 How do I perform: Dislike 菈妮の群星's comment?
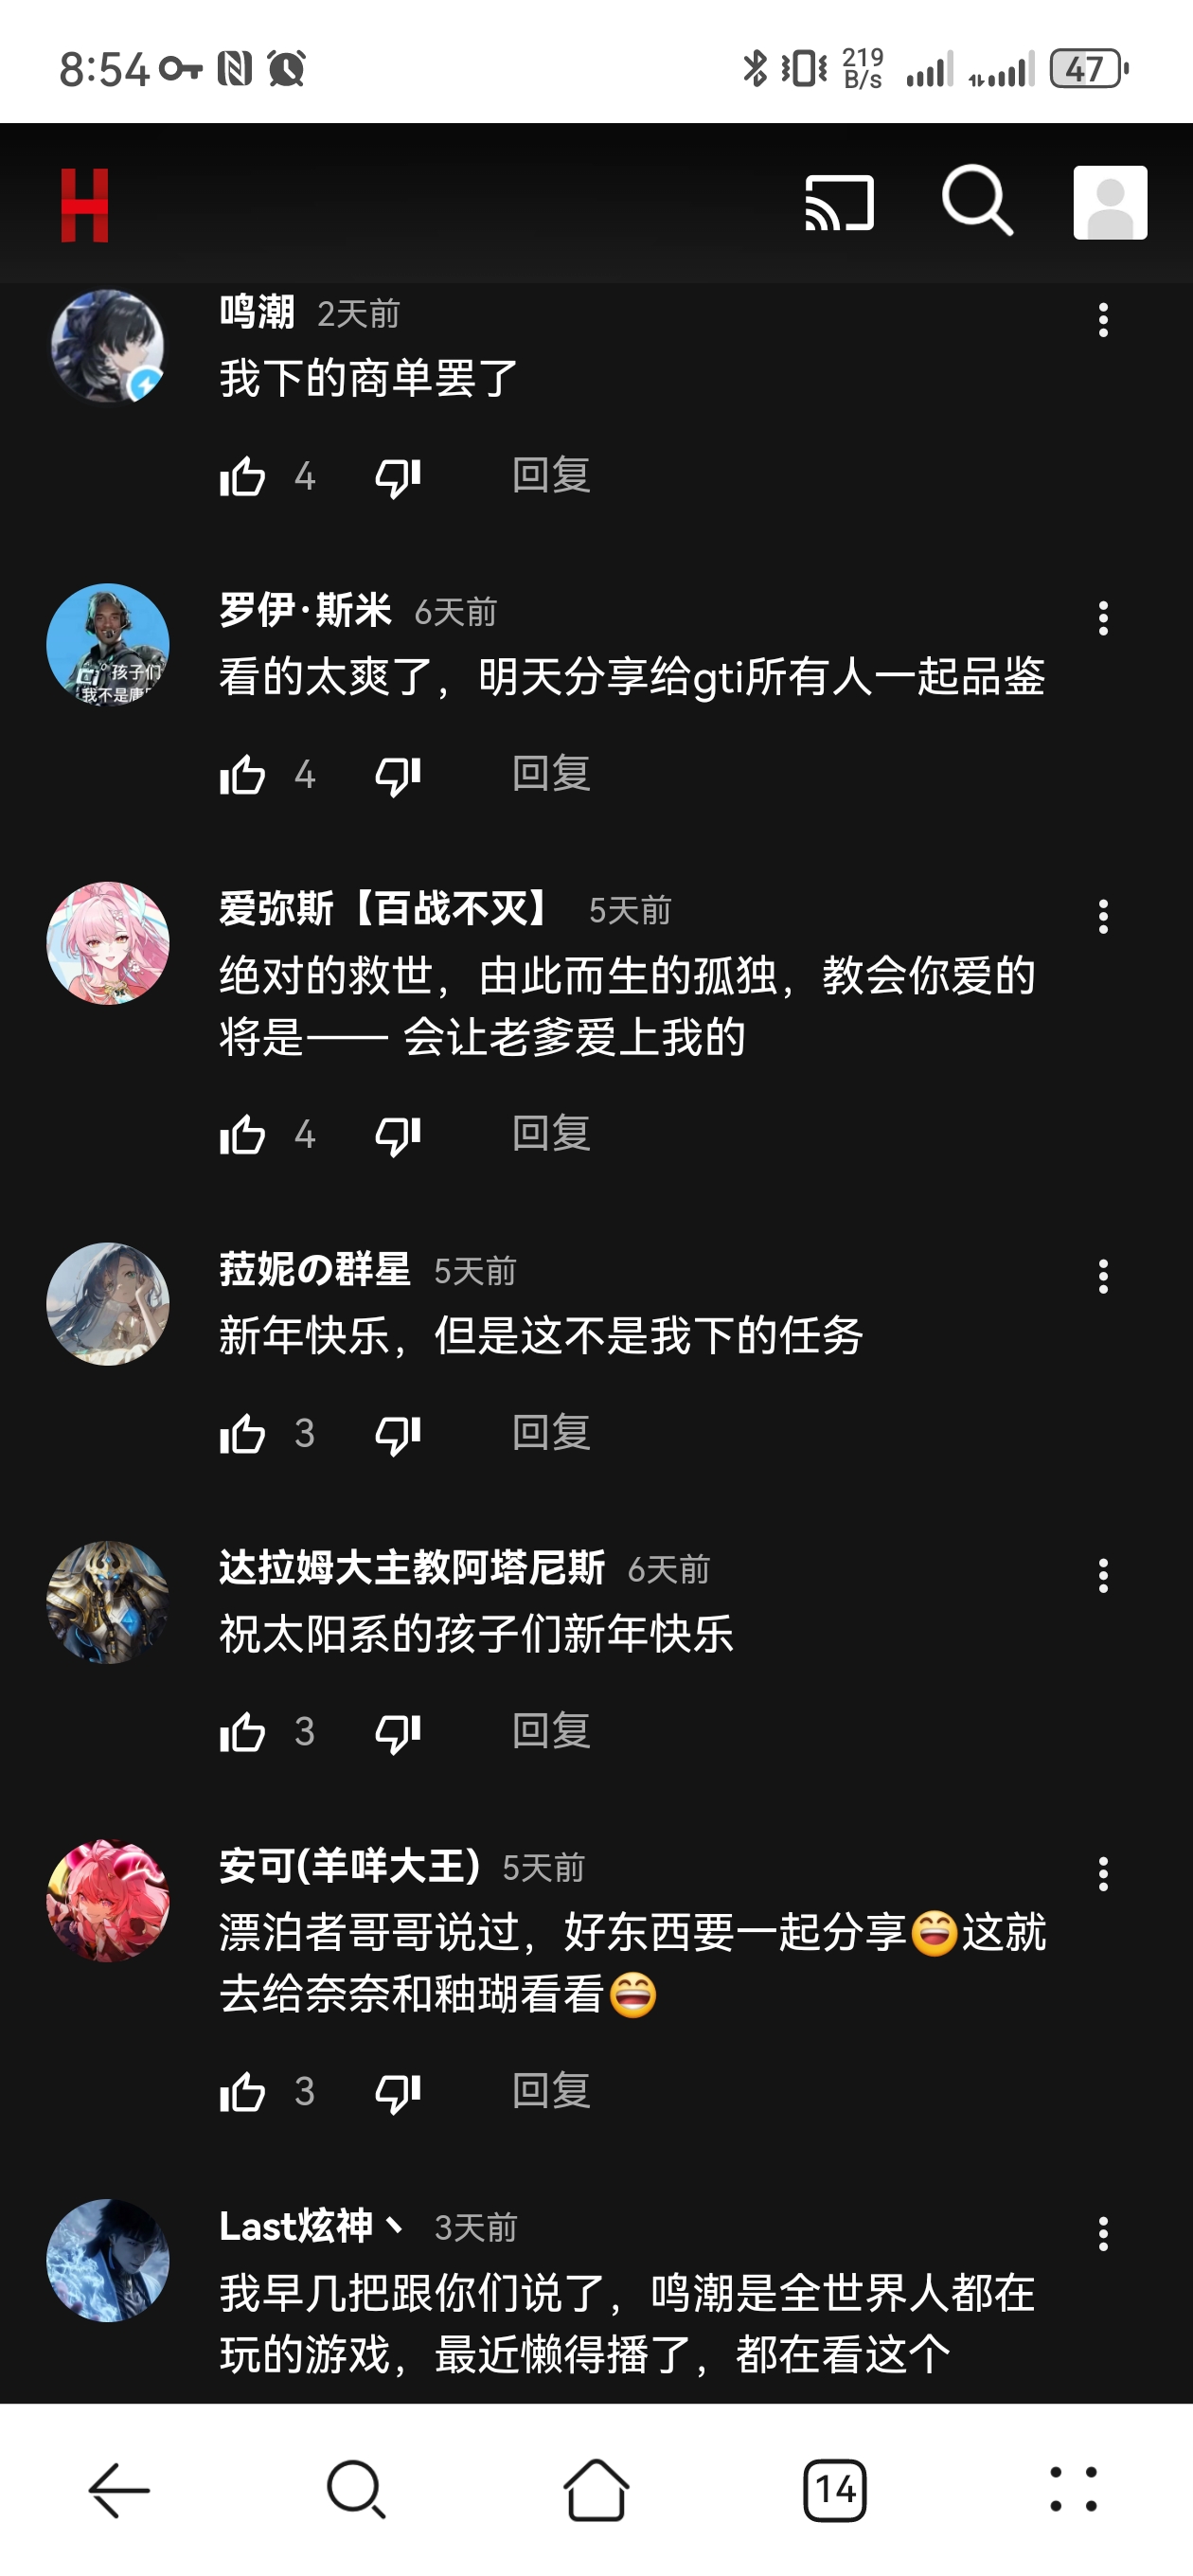[398, 1434]
